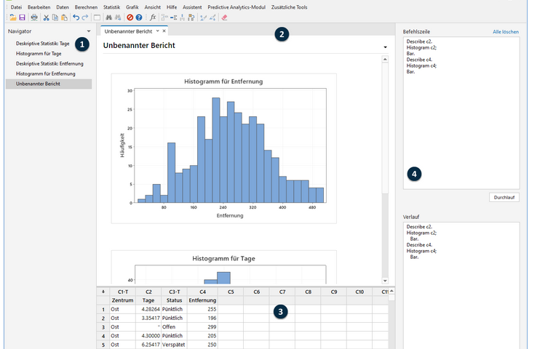
Task: Click the cut scissors icon
Action: click(46, 17)
